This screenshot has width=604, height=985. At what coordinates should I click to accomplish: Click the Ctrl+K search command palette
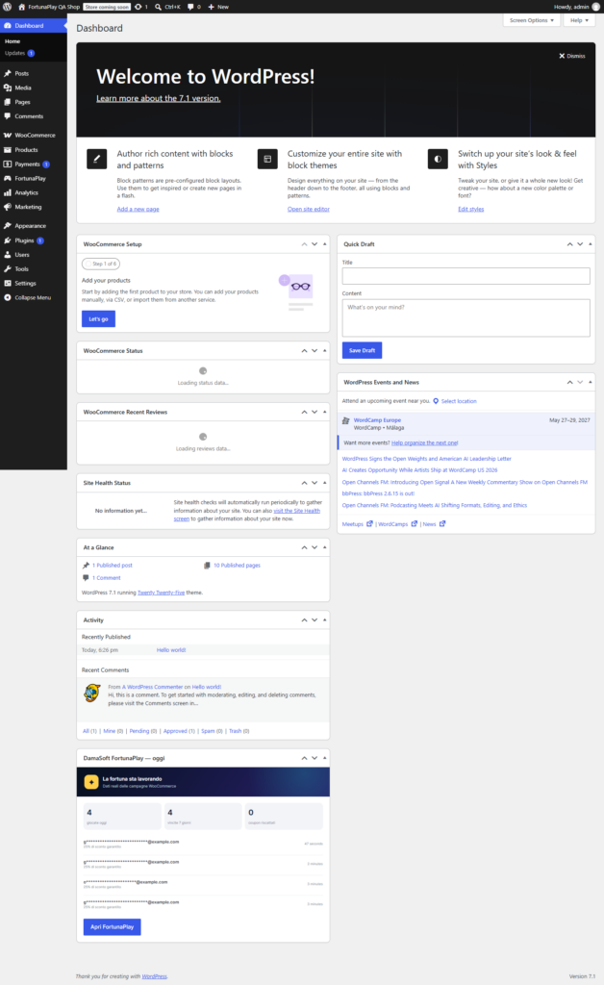pos(167,7)
